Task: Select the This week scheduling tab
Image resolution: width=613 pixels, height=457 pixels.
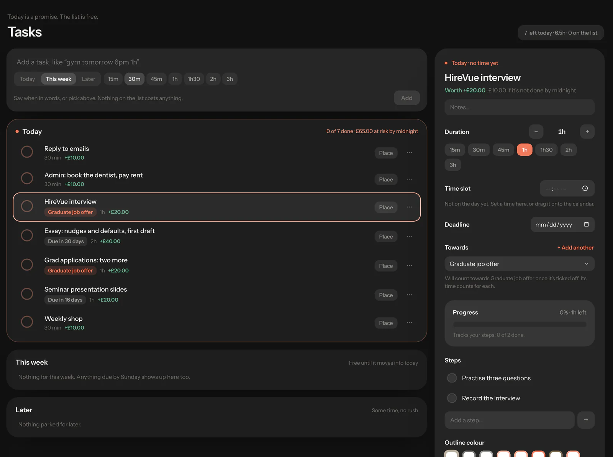Action: pos(59,79)
